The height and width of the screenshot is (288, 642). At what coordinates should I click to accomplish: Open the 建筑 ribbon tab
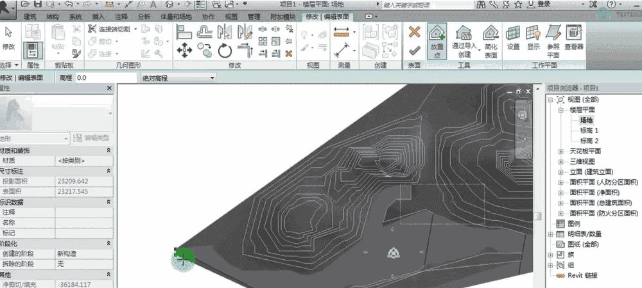[30, 16]
